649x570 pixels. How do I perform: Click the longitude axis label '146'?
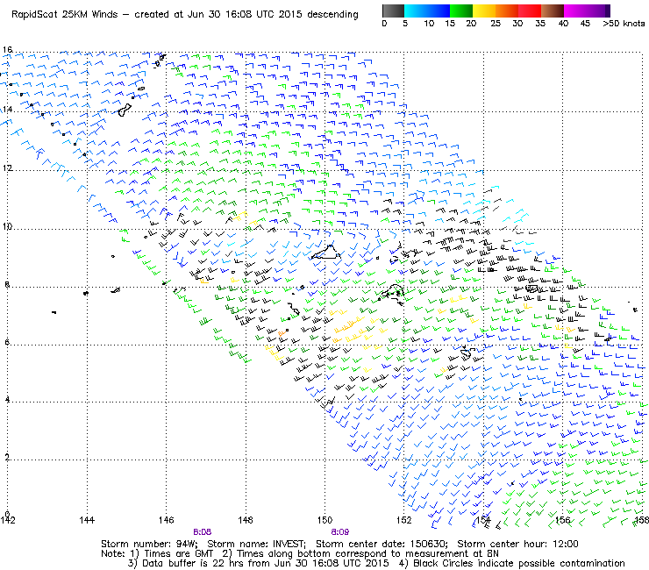coord(166,520)
